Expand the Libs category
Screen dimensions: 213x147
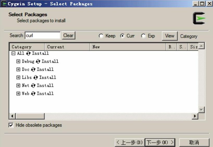(18, 77)
